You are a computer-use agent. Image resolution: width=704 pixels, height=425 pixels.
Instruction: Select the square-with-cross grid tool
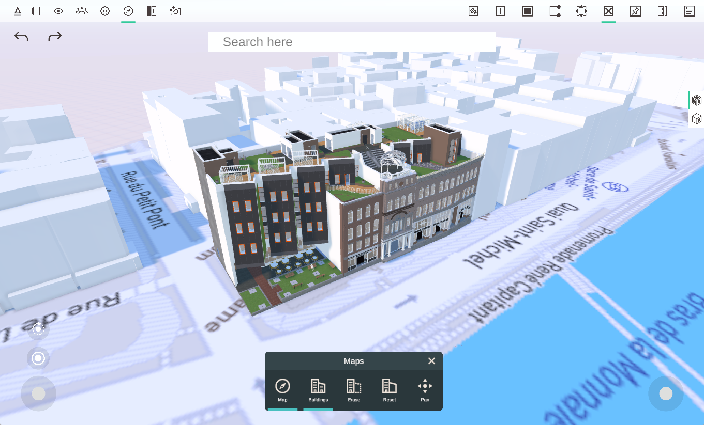[500, 11]
